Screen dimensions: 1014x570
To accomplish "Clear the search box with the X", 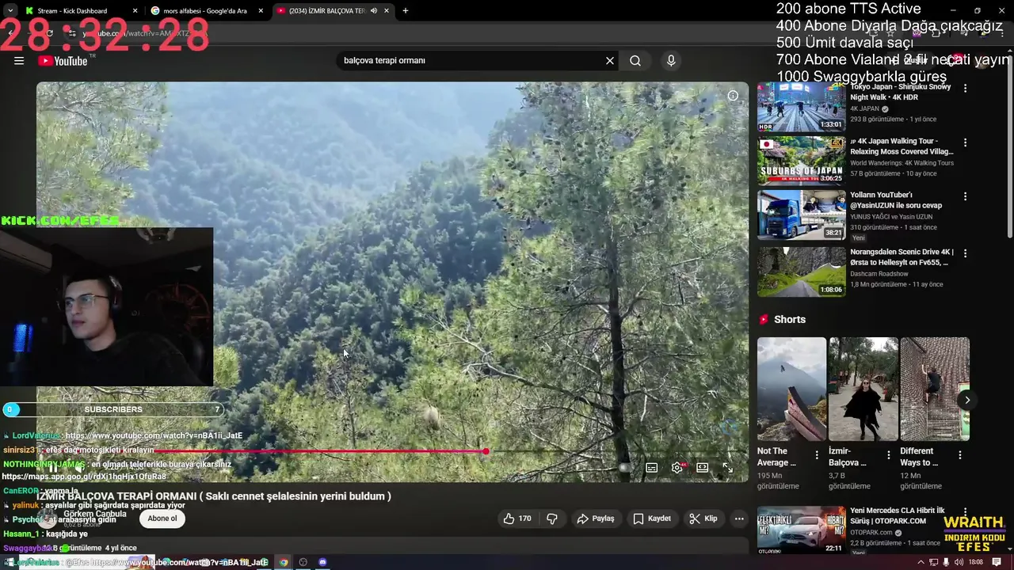I will pyautogui.click(x=610, y=61).
